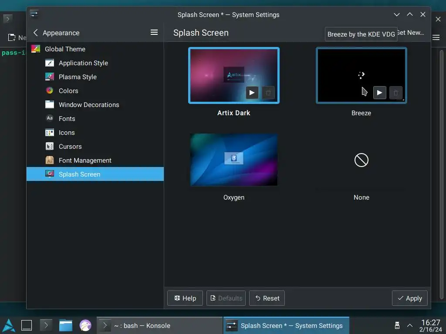Click the System Settings title bar icon
The image size is (446, 334).
click(x=34, y=14)
